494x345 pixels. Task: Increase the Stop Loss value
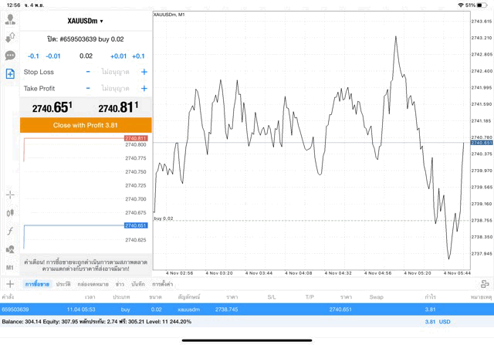click(144, 72)
